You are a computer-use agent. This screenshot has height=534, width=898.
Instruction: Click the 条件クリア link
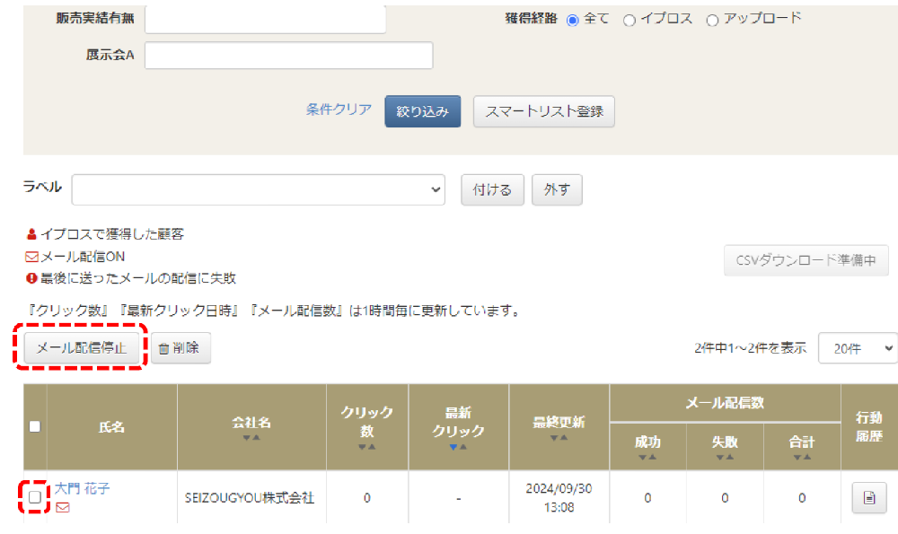click(x=339, y=109)
